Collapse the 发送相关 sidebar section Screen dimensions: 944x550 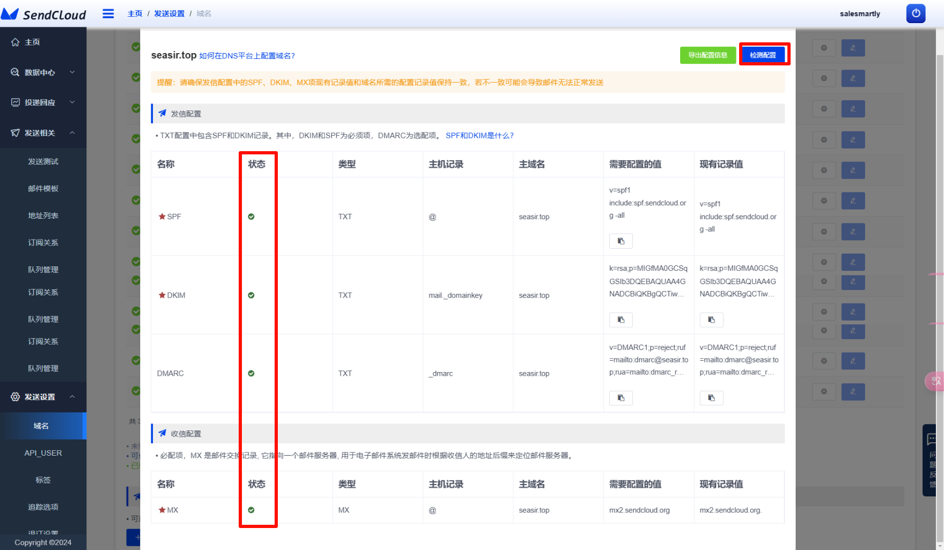tap(43, 133)
